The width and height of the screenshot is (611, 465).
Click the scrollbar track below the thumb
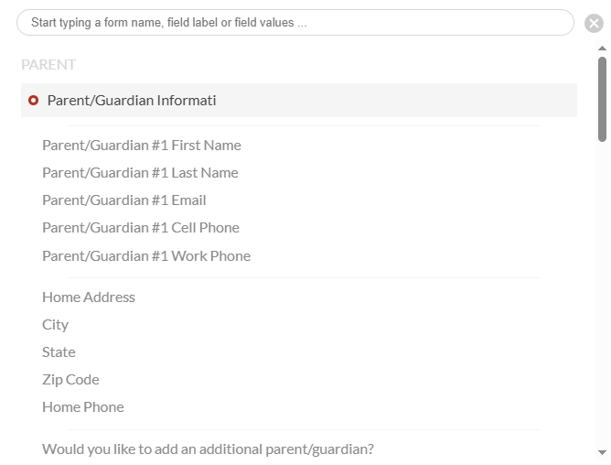pos(603,295)
